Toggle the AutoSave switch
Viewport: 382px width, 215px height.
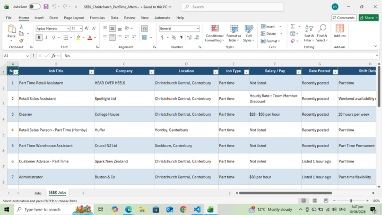[x=34, y=7]
